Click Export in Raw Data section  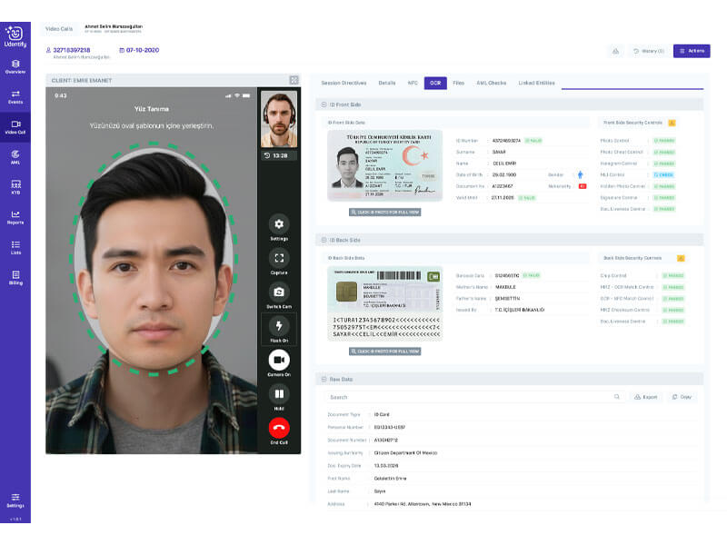pyautogui.click(x=645, y=397)
